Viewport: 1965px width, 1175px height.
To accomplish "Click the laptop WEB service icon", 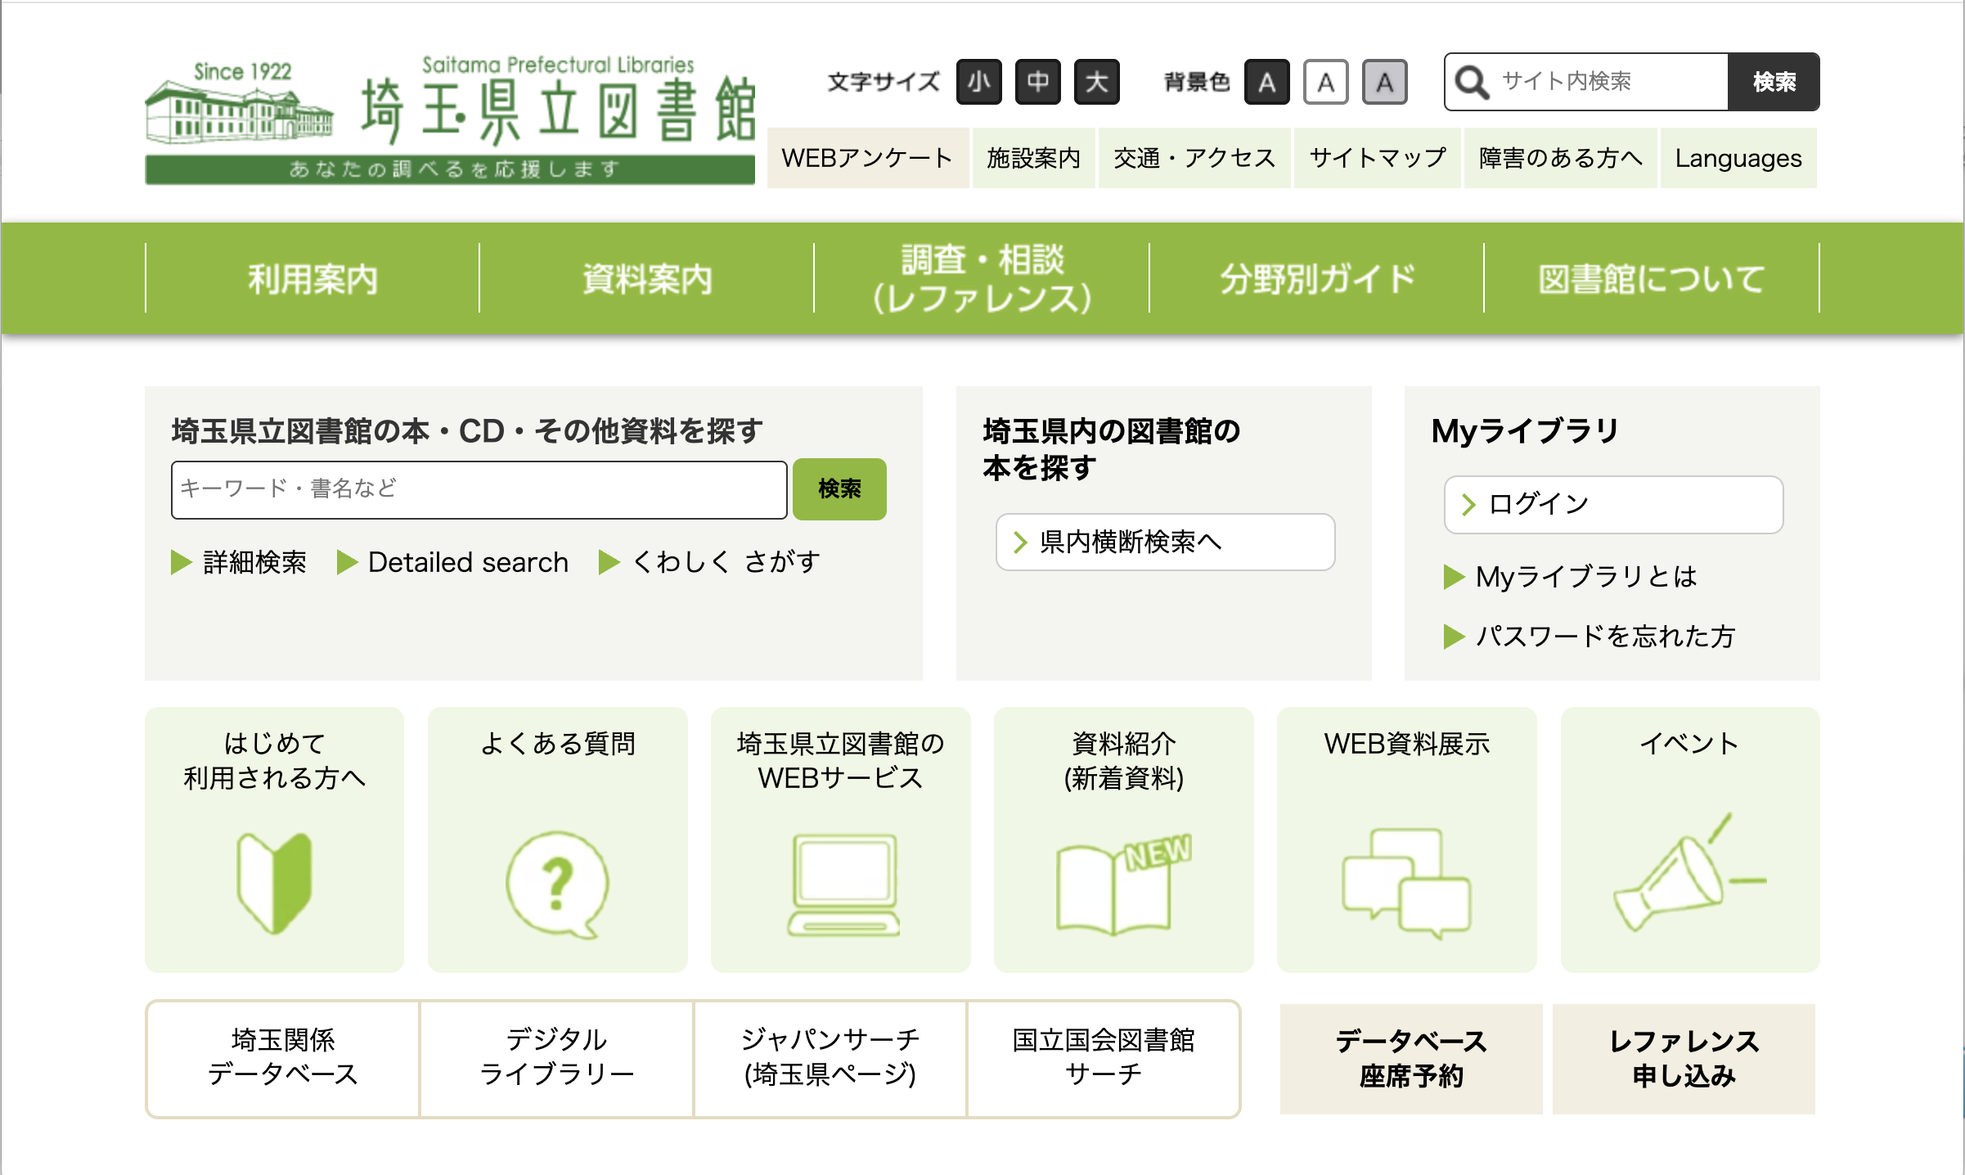I will click(x=842, y=884).
